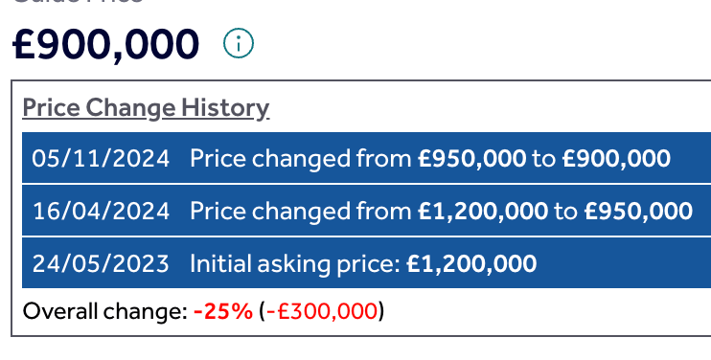Click bold £1,200,000 in the 16/04/2024 row
Image resolution: width=711 pixels, height=360 pixels.
483,211
